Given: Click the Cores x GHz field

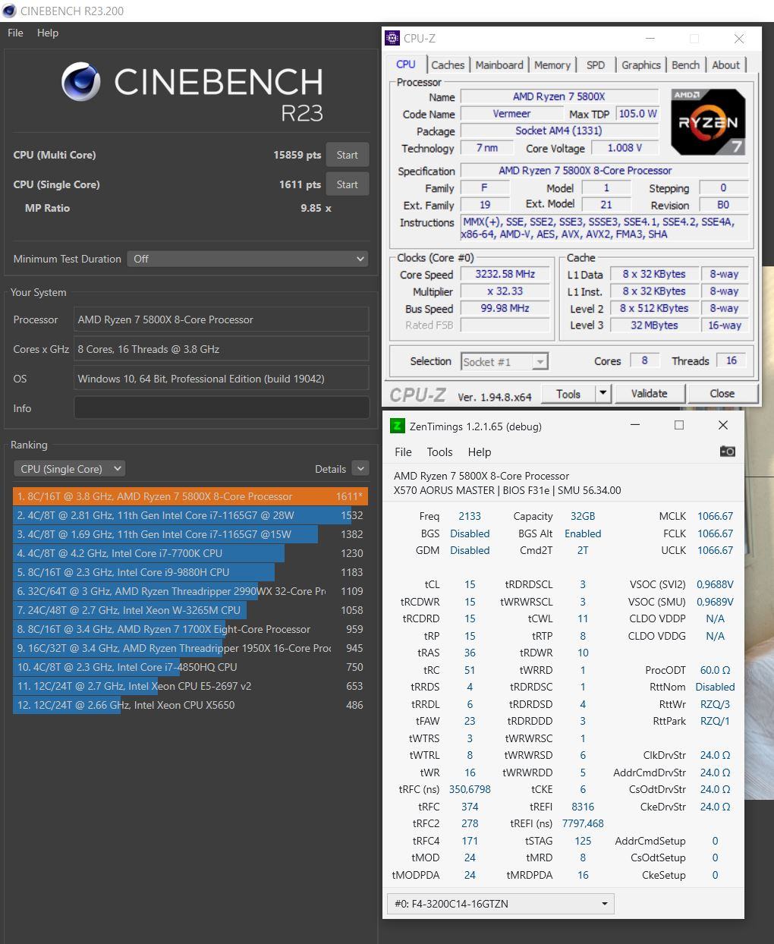Looking at the screenshot, I should point(222,349).
